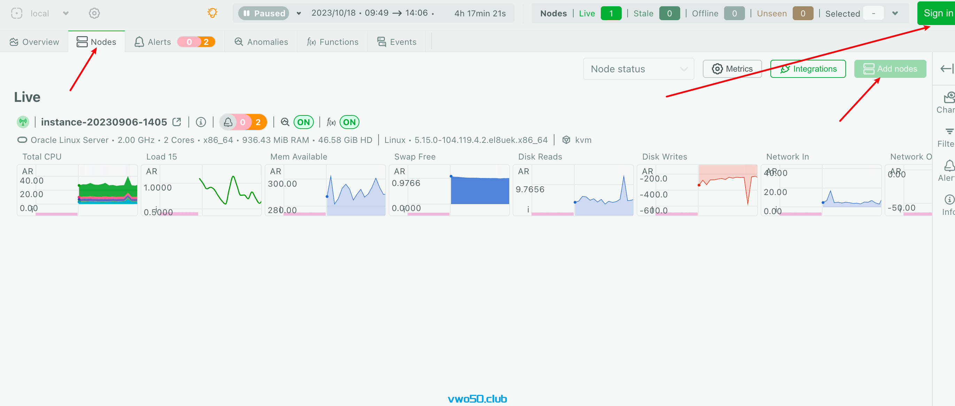Image resolution: width=955 pixels, height=406 pixels.
Task: Expand the local space dropdown
Action: pos(65,13)
